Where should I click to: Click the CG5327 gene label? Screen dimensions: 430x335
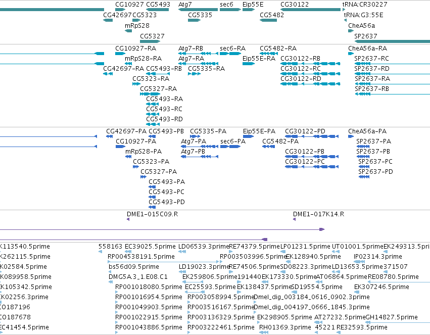(152, 36)
